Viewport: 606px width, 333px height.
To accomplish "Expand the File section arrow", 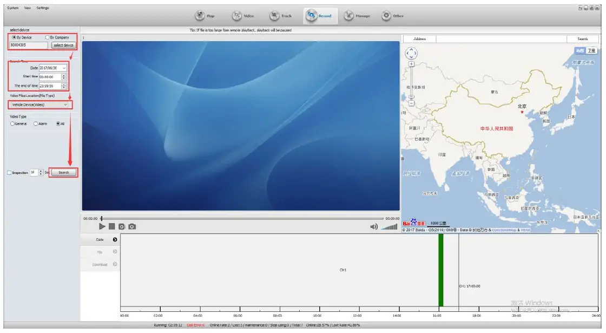I will coord(115,252).
